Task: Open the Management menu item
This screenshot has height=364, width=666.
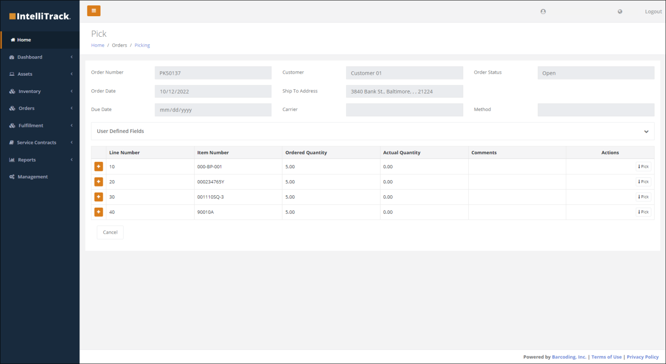Action: 40,177
